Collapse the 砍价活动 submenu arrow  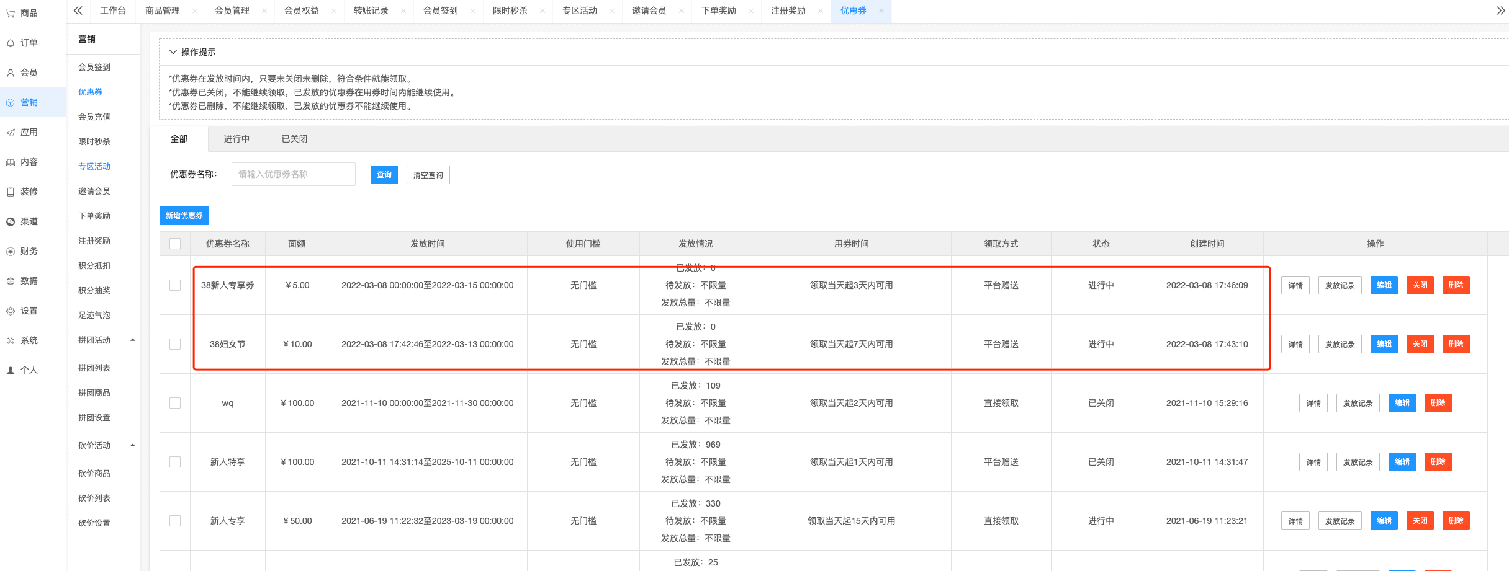tap(132, 445)
